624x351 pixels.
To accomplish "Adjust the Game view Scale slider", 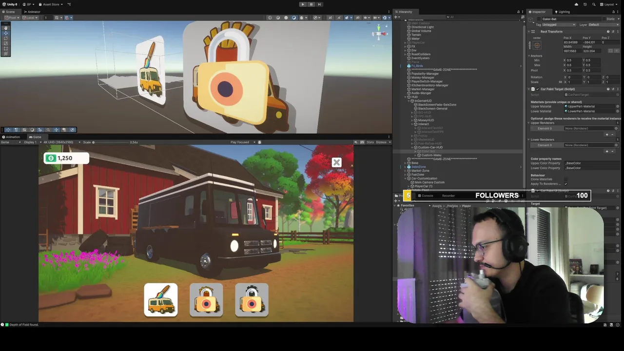I will click(x=110, y=142).
